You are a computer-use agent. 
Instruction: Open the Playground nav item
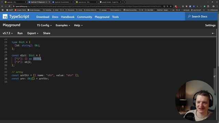102,17
